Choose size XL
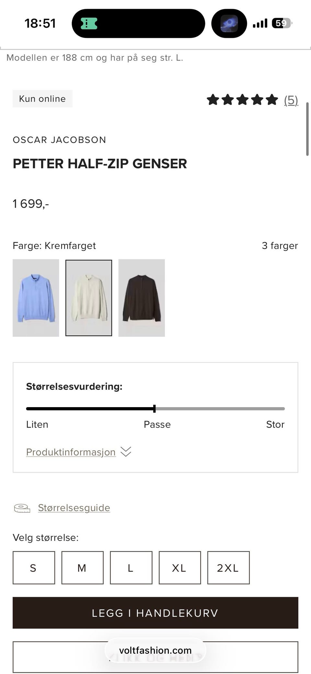Image resolution: width=311 pixels, height=674 pixels. [180, 568]
